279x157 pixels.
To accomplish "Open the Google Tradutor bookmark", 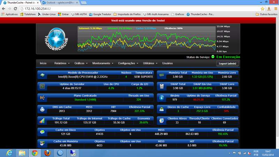I will pos(100,14).
